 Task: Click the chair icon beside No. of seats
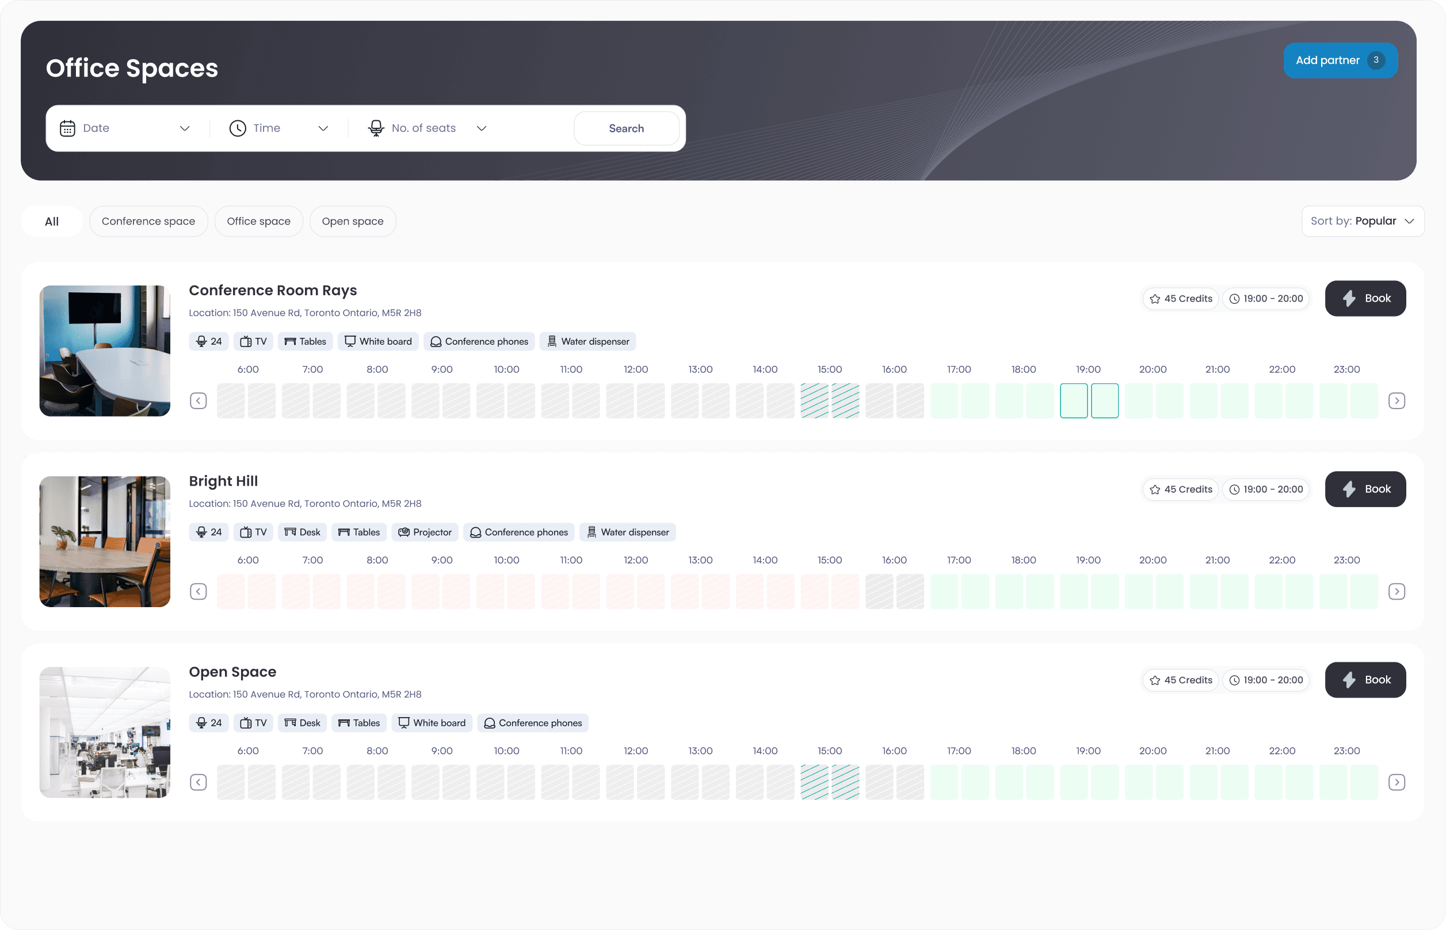click(376, 128)
